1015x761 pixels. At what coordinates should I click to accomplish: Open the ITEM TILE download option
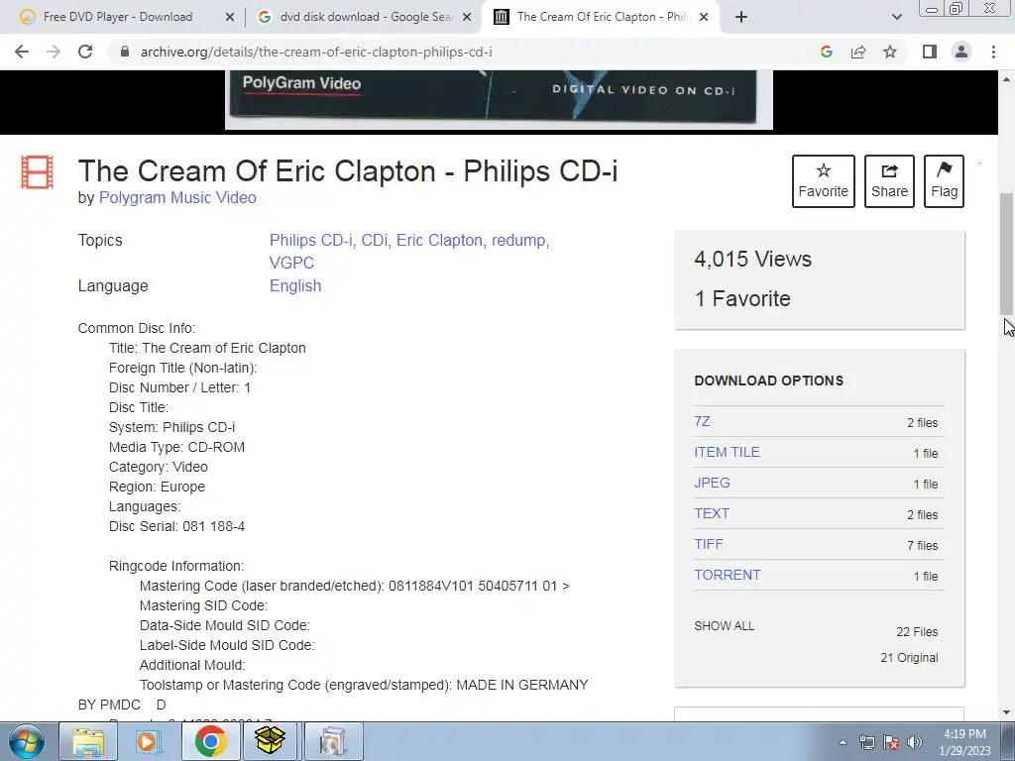(x=727, y=452)
